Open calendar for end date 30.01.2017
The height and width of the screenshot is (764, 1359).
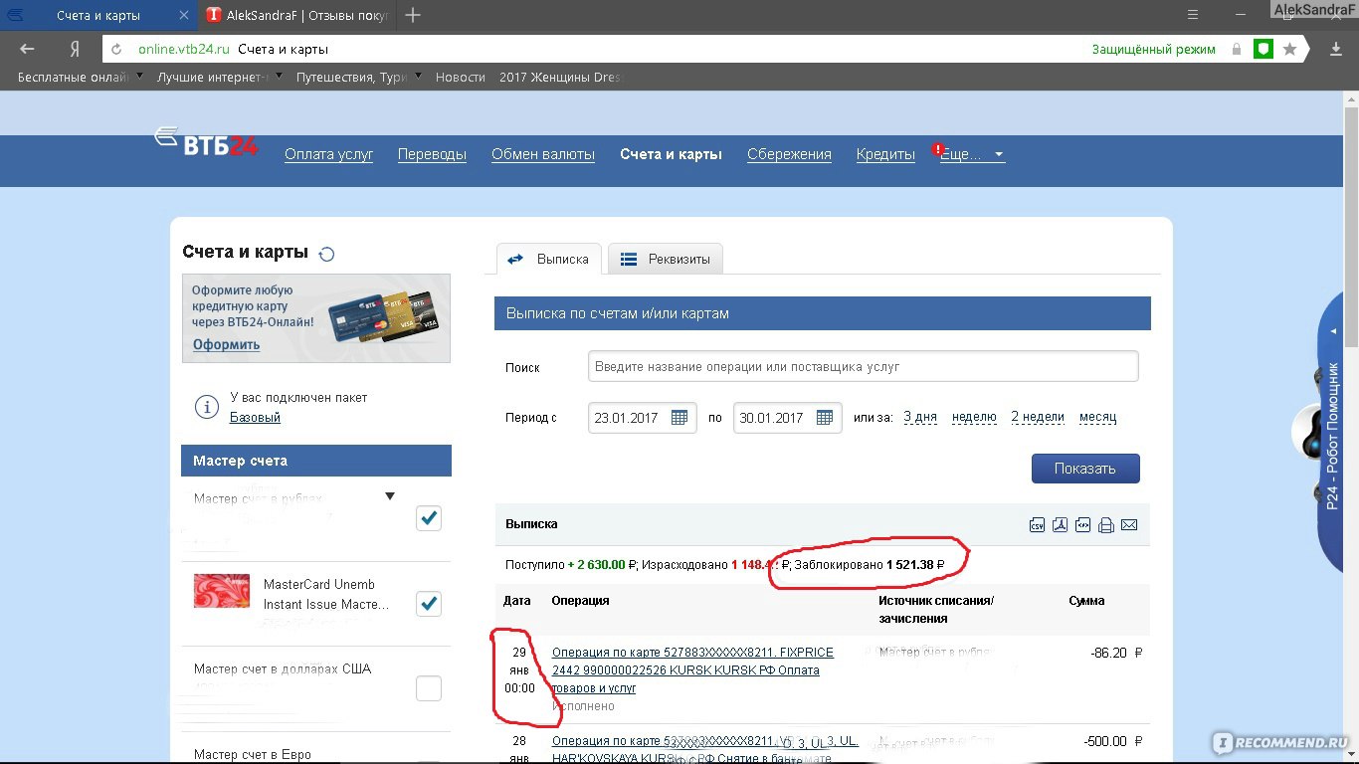[x=824, y=418]
